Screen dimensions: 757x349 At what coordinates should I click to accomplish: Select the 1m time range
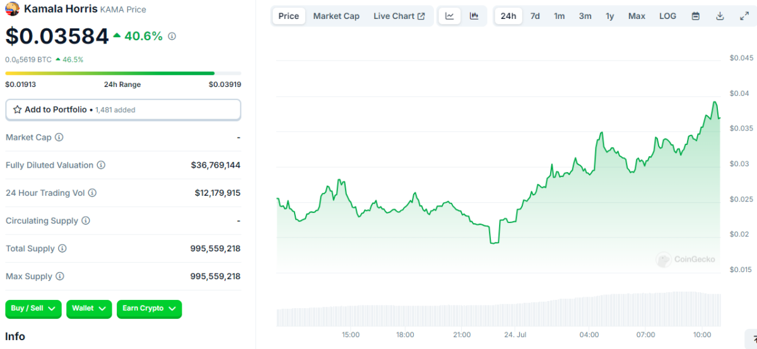point(560,16)
